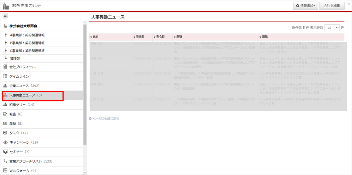
Task: Sort table by 氏名 column
Action: tap(95, 37)
